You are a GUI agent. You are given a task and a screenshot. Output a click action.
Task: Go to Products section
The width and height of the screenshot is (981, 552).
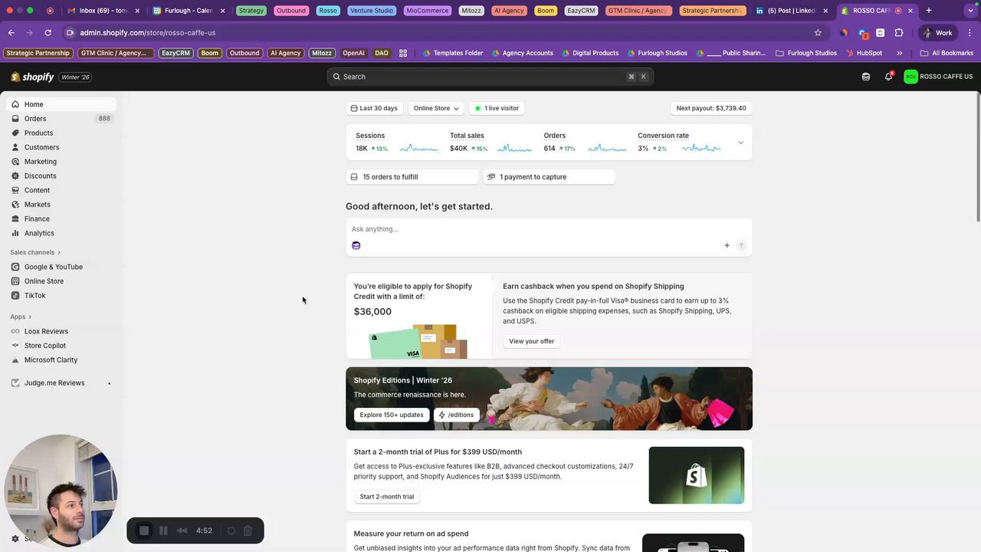(60, 133)
